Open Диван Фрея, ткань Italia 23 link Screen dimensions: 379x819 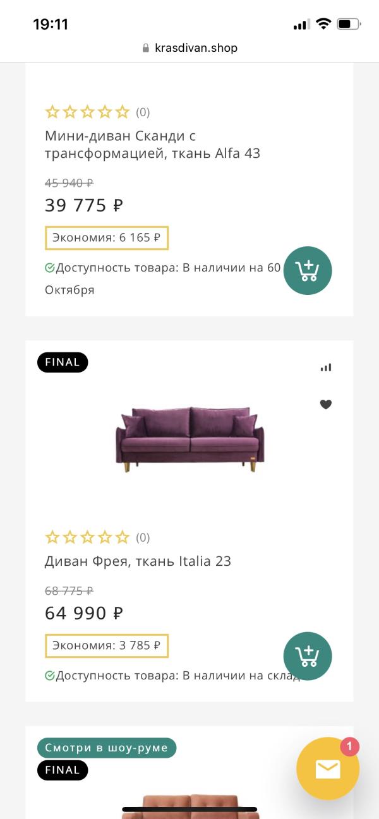138,561
